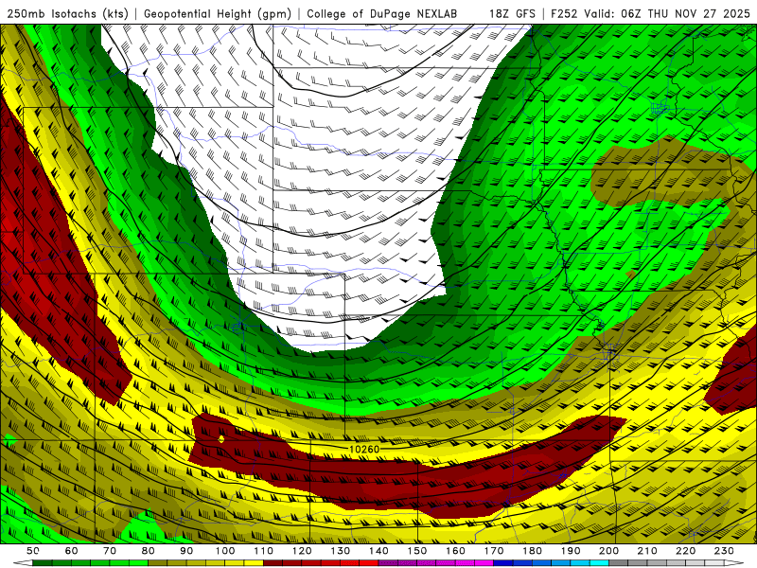Pick the bright yellow swatch just before 110
757x568 pixels.
pyautogui.click(x=254, y=563)
